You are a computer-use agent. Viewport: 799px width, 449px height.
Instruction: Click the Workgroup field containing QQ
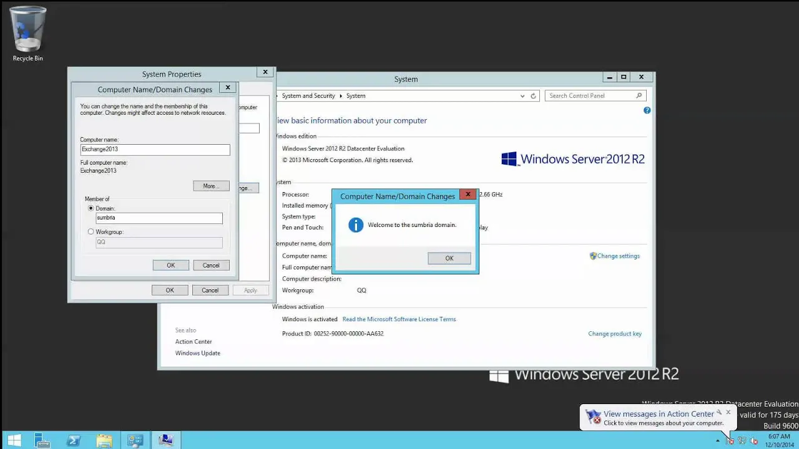[159, 242]
